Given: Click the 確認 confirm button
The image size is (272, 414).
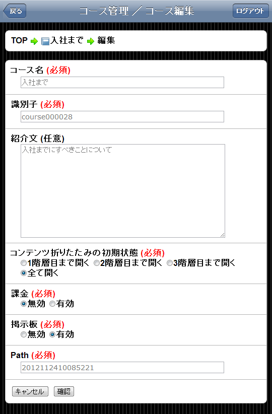Looking at the screenshot, I should click(64, 391).
